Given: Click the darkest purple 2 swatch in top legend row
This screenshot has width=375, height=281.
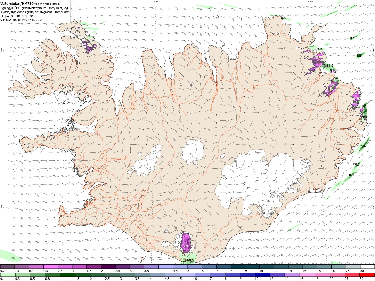Looking at the screenshot, I should 108,267.
